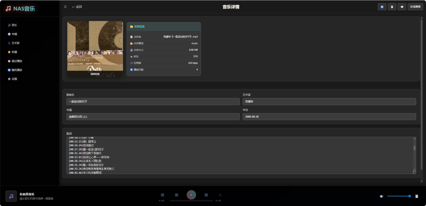Open 最近播放 recently played list
Screen dimensions: 426x206
pyautogui.click(x=16, y=61)
